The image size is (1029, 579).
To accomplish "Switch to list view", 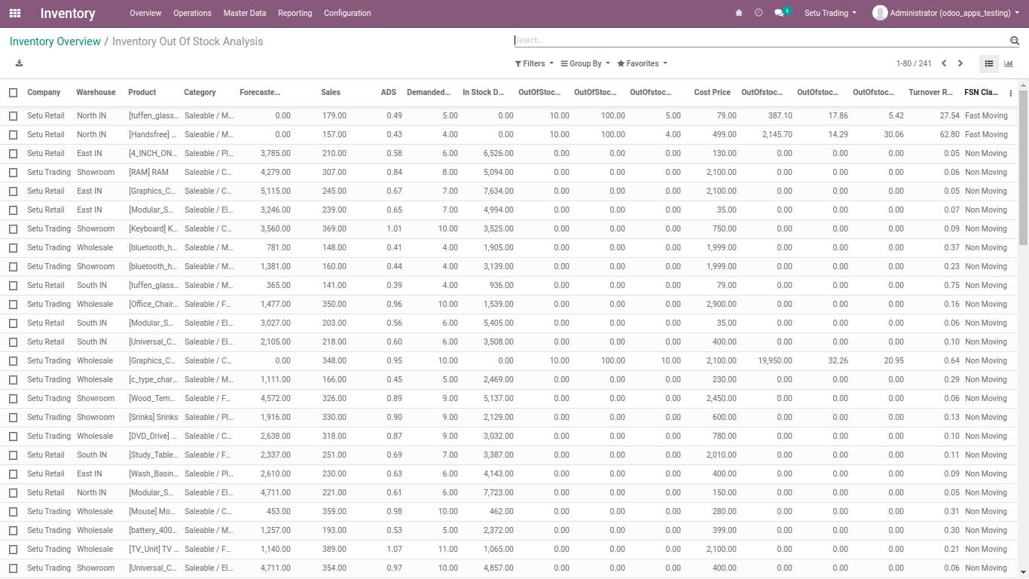I will [989, 63].
